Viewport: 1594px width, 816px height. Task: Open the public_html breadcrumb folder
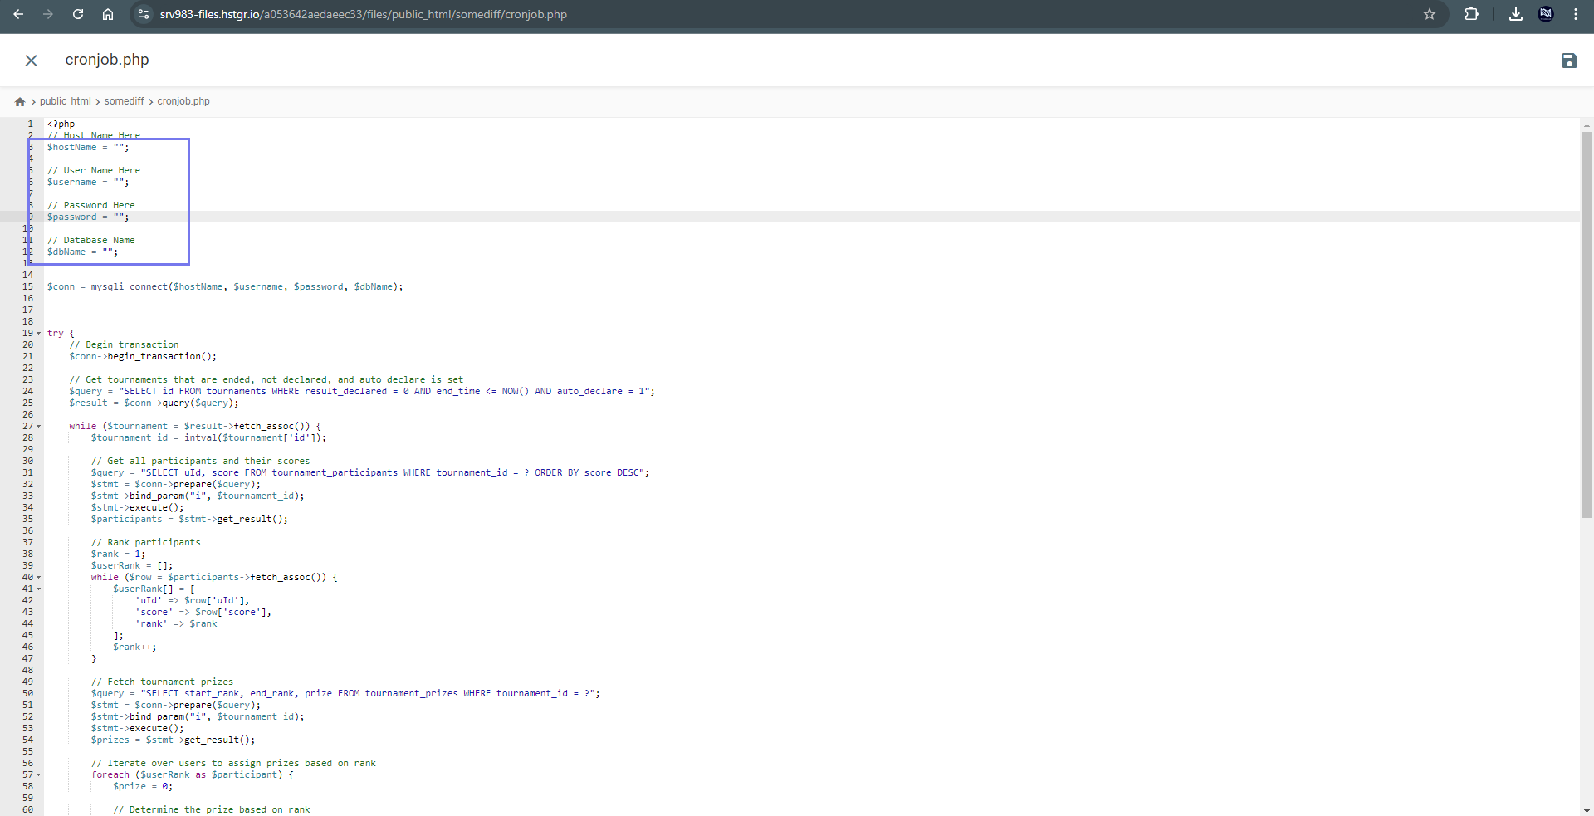coord(66,101)
